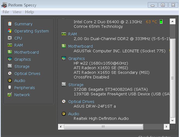179x137 pixels.
Task: Click the Operating System Windows icon
Action: pos(10,31)
